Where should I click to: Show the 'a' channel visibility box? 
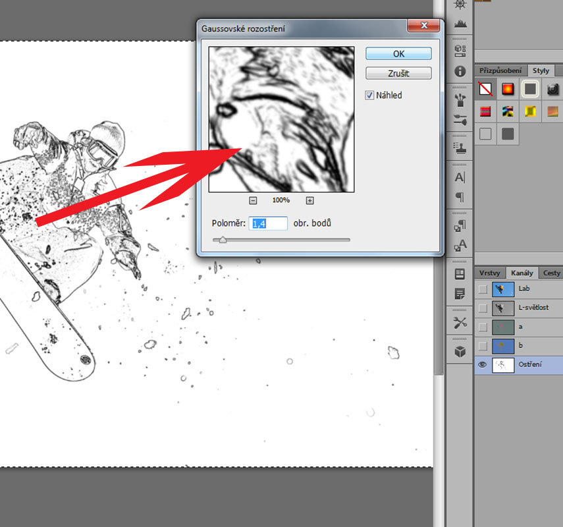point(483,327)
